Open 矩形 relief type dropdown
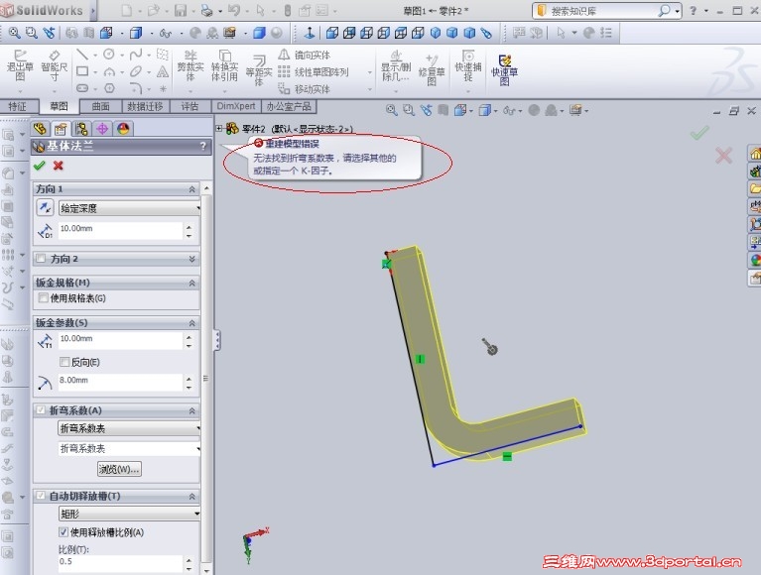The height and width of the screenshot is (575, 761). tap(130, 514)
